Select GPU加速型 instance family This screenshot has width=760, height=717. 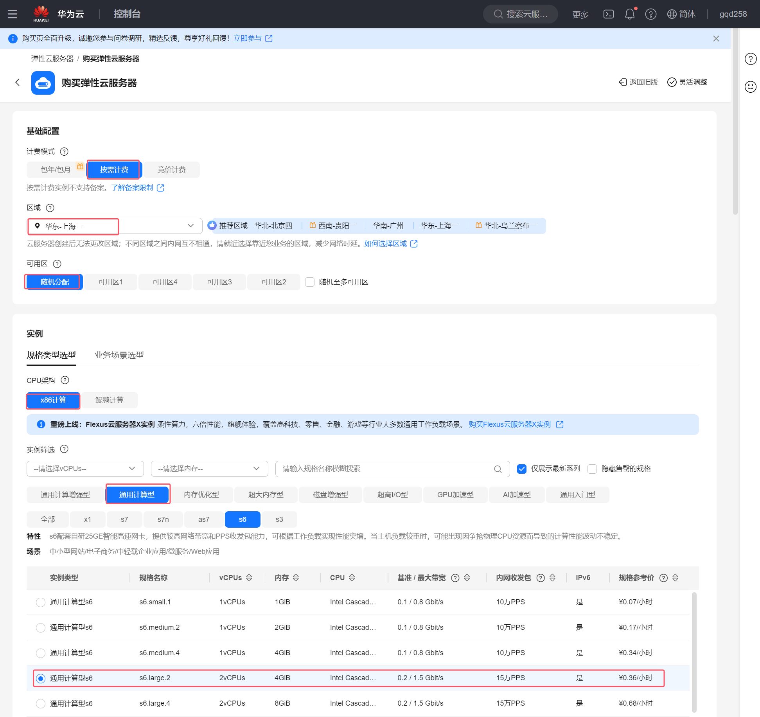coord(455,495)
